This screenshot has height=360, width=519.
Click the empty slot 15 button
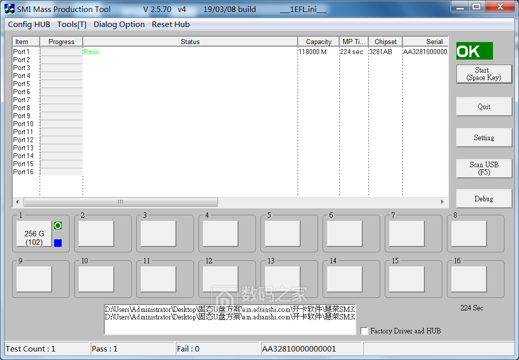pyautogui.click(x=407, y=279)
